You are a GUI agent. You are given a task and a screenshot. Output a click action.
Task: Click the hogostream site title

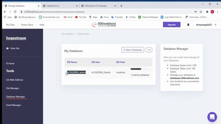16,38
